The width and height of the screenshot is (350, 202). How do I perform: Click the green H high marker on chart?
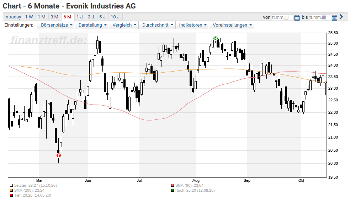click(216, 39)
